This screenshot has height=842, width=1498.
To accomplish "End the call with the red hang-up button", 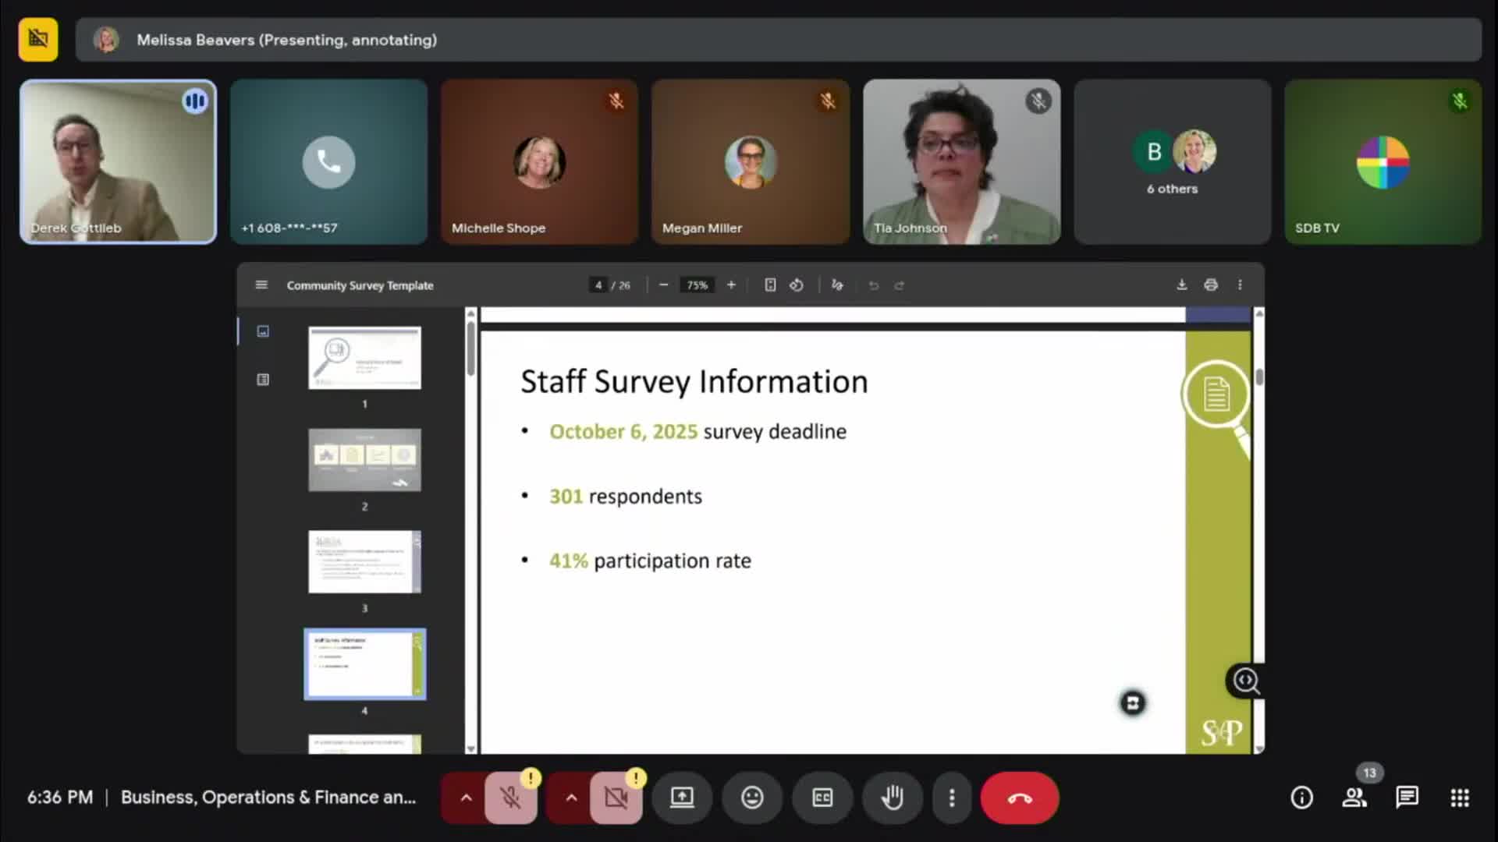I will tap(1019, 798).
